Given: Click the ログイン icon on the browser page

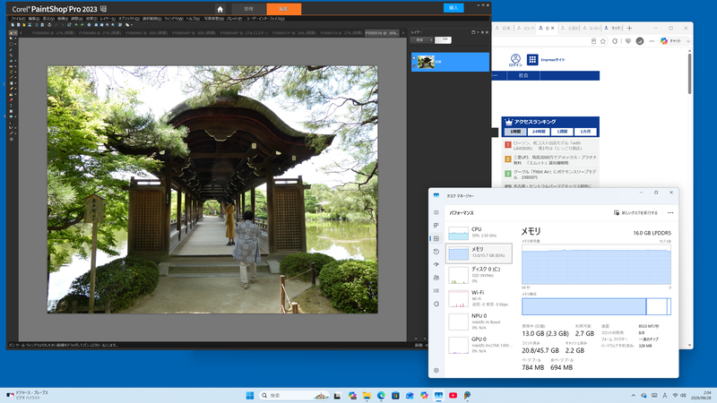Looking at the screenshot, I should (515, 60).
